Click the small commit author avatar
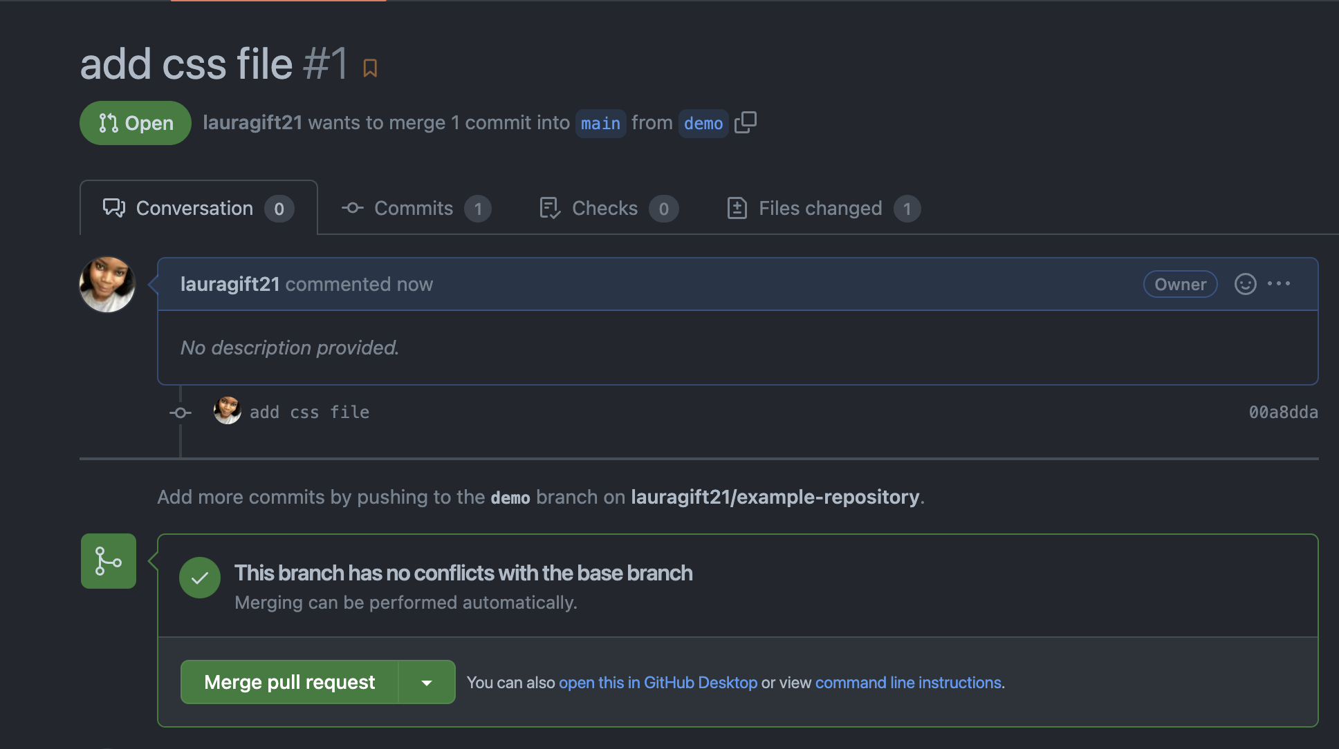Image resolution: width=1339 pixels, height=749 pixels. click(x=227, y=411)
